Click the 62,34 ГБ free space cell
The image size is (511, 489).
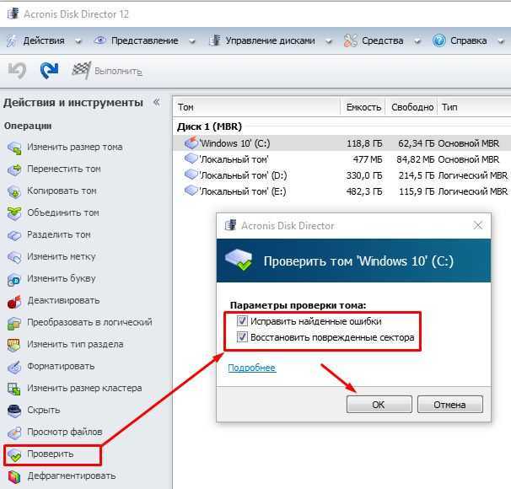coord(417,143)
